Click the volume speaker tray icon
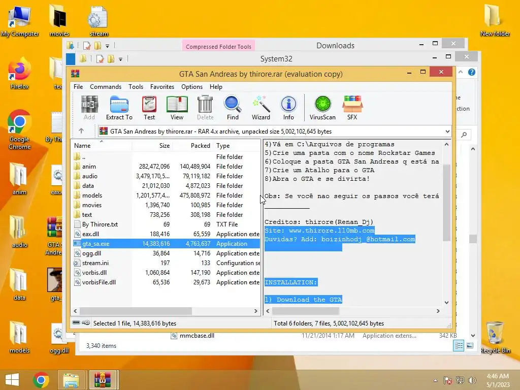 [x=472, y=380]
